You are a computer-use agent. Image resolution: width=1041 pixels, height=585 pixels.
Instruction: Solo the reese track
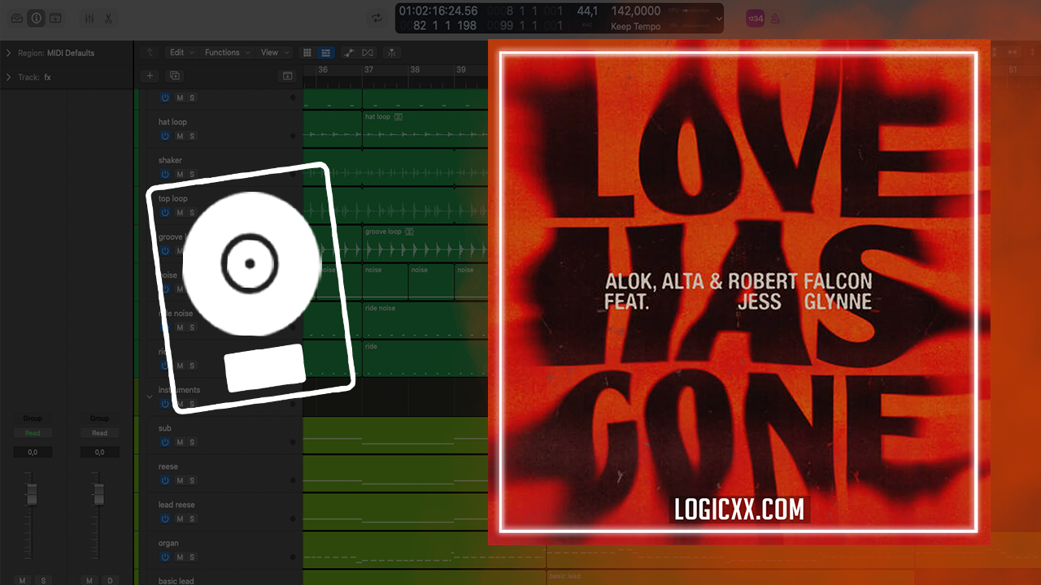(x=192, y=480)
